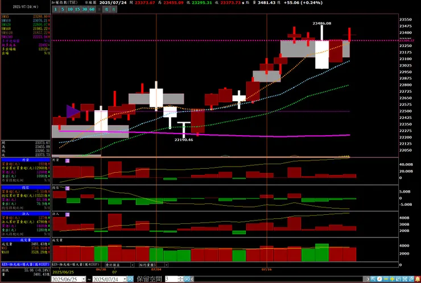Click the +55.06 (+0.24%) change value
This screenshot has width=421, height=283.
tap(303, 3)
